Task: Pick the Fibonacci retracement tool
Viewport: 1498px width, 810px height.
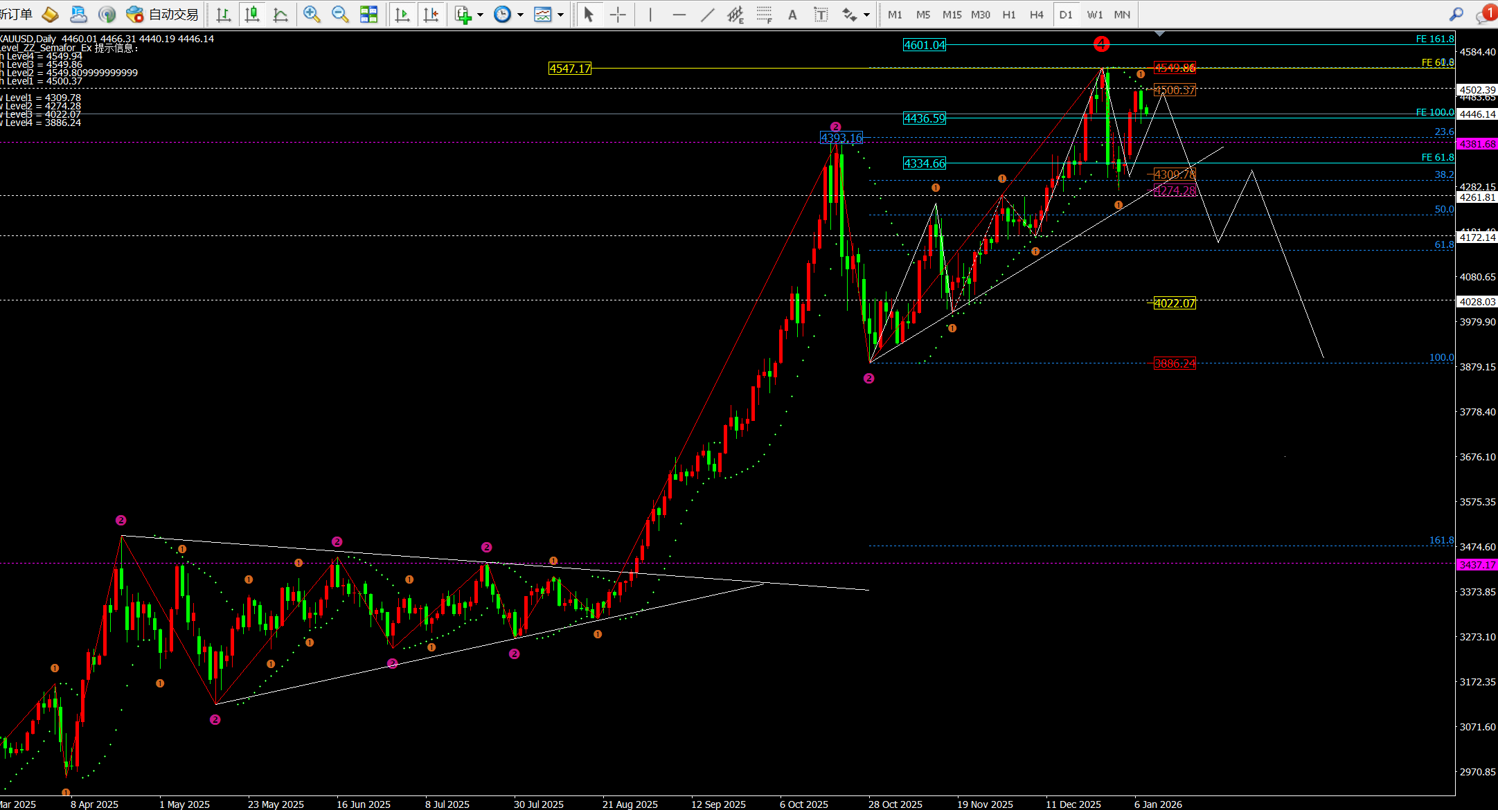Action: [x=764, y=14]
